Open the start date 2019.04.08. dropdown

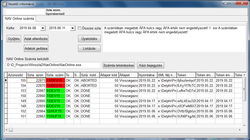43,28
